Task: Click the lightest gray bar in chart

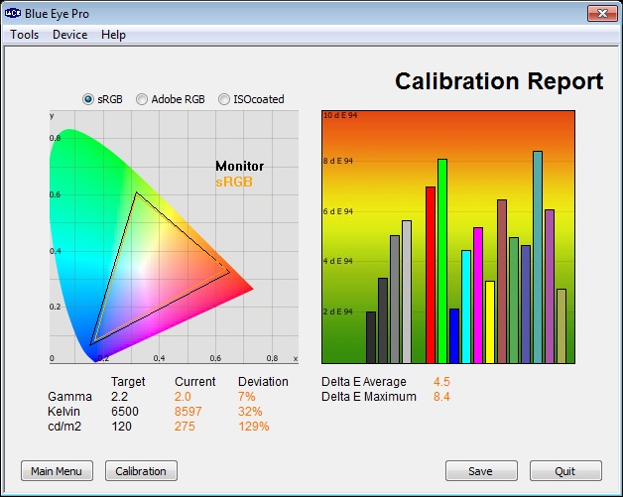Action: (x=407, y=292)
